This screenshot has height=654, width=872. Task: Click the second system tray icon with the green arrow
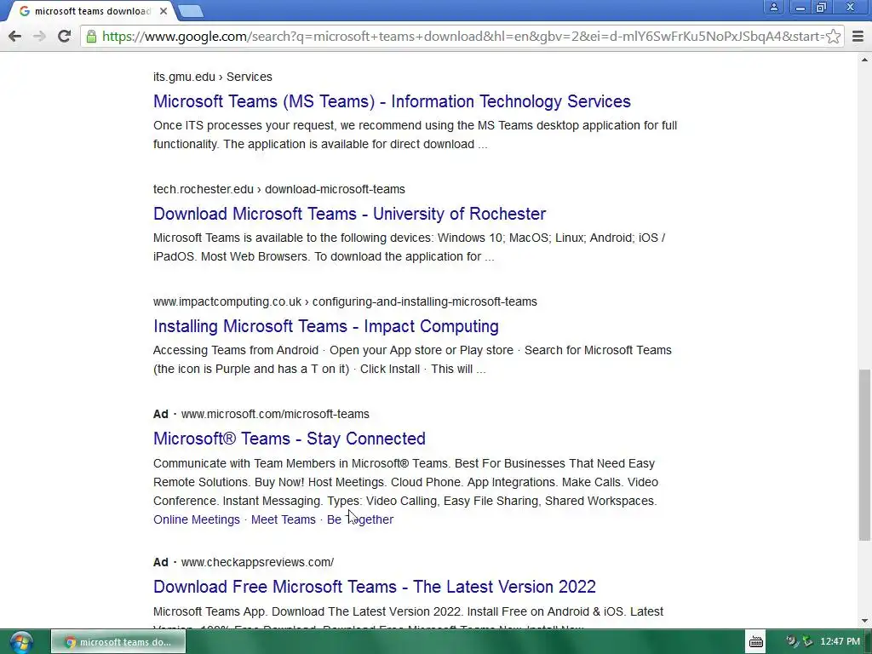[807, 642]
